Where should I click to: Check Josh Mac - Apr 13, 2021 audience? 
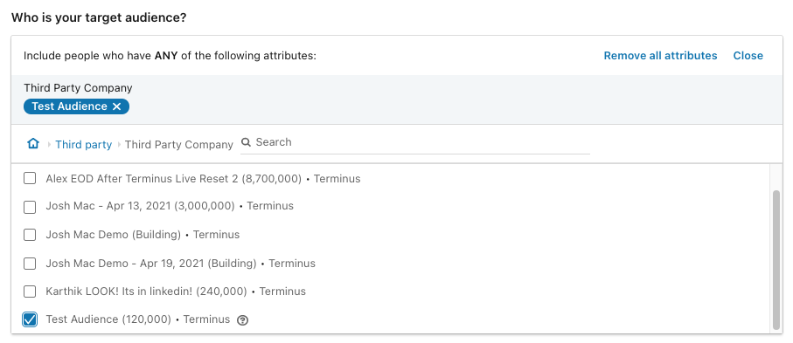pyautogui.click(x=30, y=207)
